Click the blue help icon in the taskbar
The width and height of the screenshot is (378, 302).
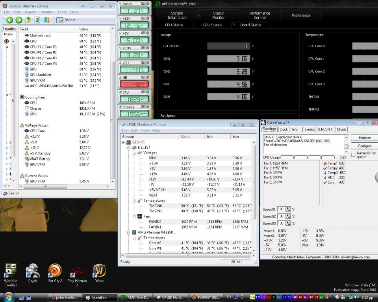point(236,297)
